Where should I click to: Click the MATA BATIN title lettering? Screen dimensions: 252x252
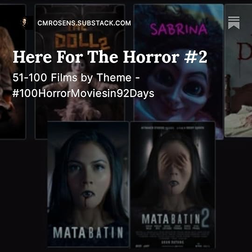click(88, 232)
